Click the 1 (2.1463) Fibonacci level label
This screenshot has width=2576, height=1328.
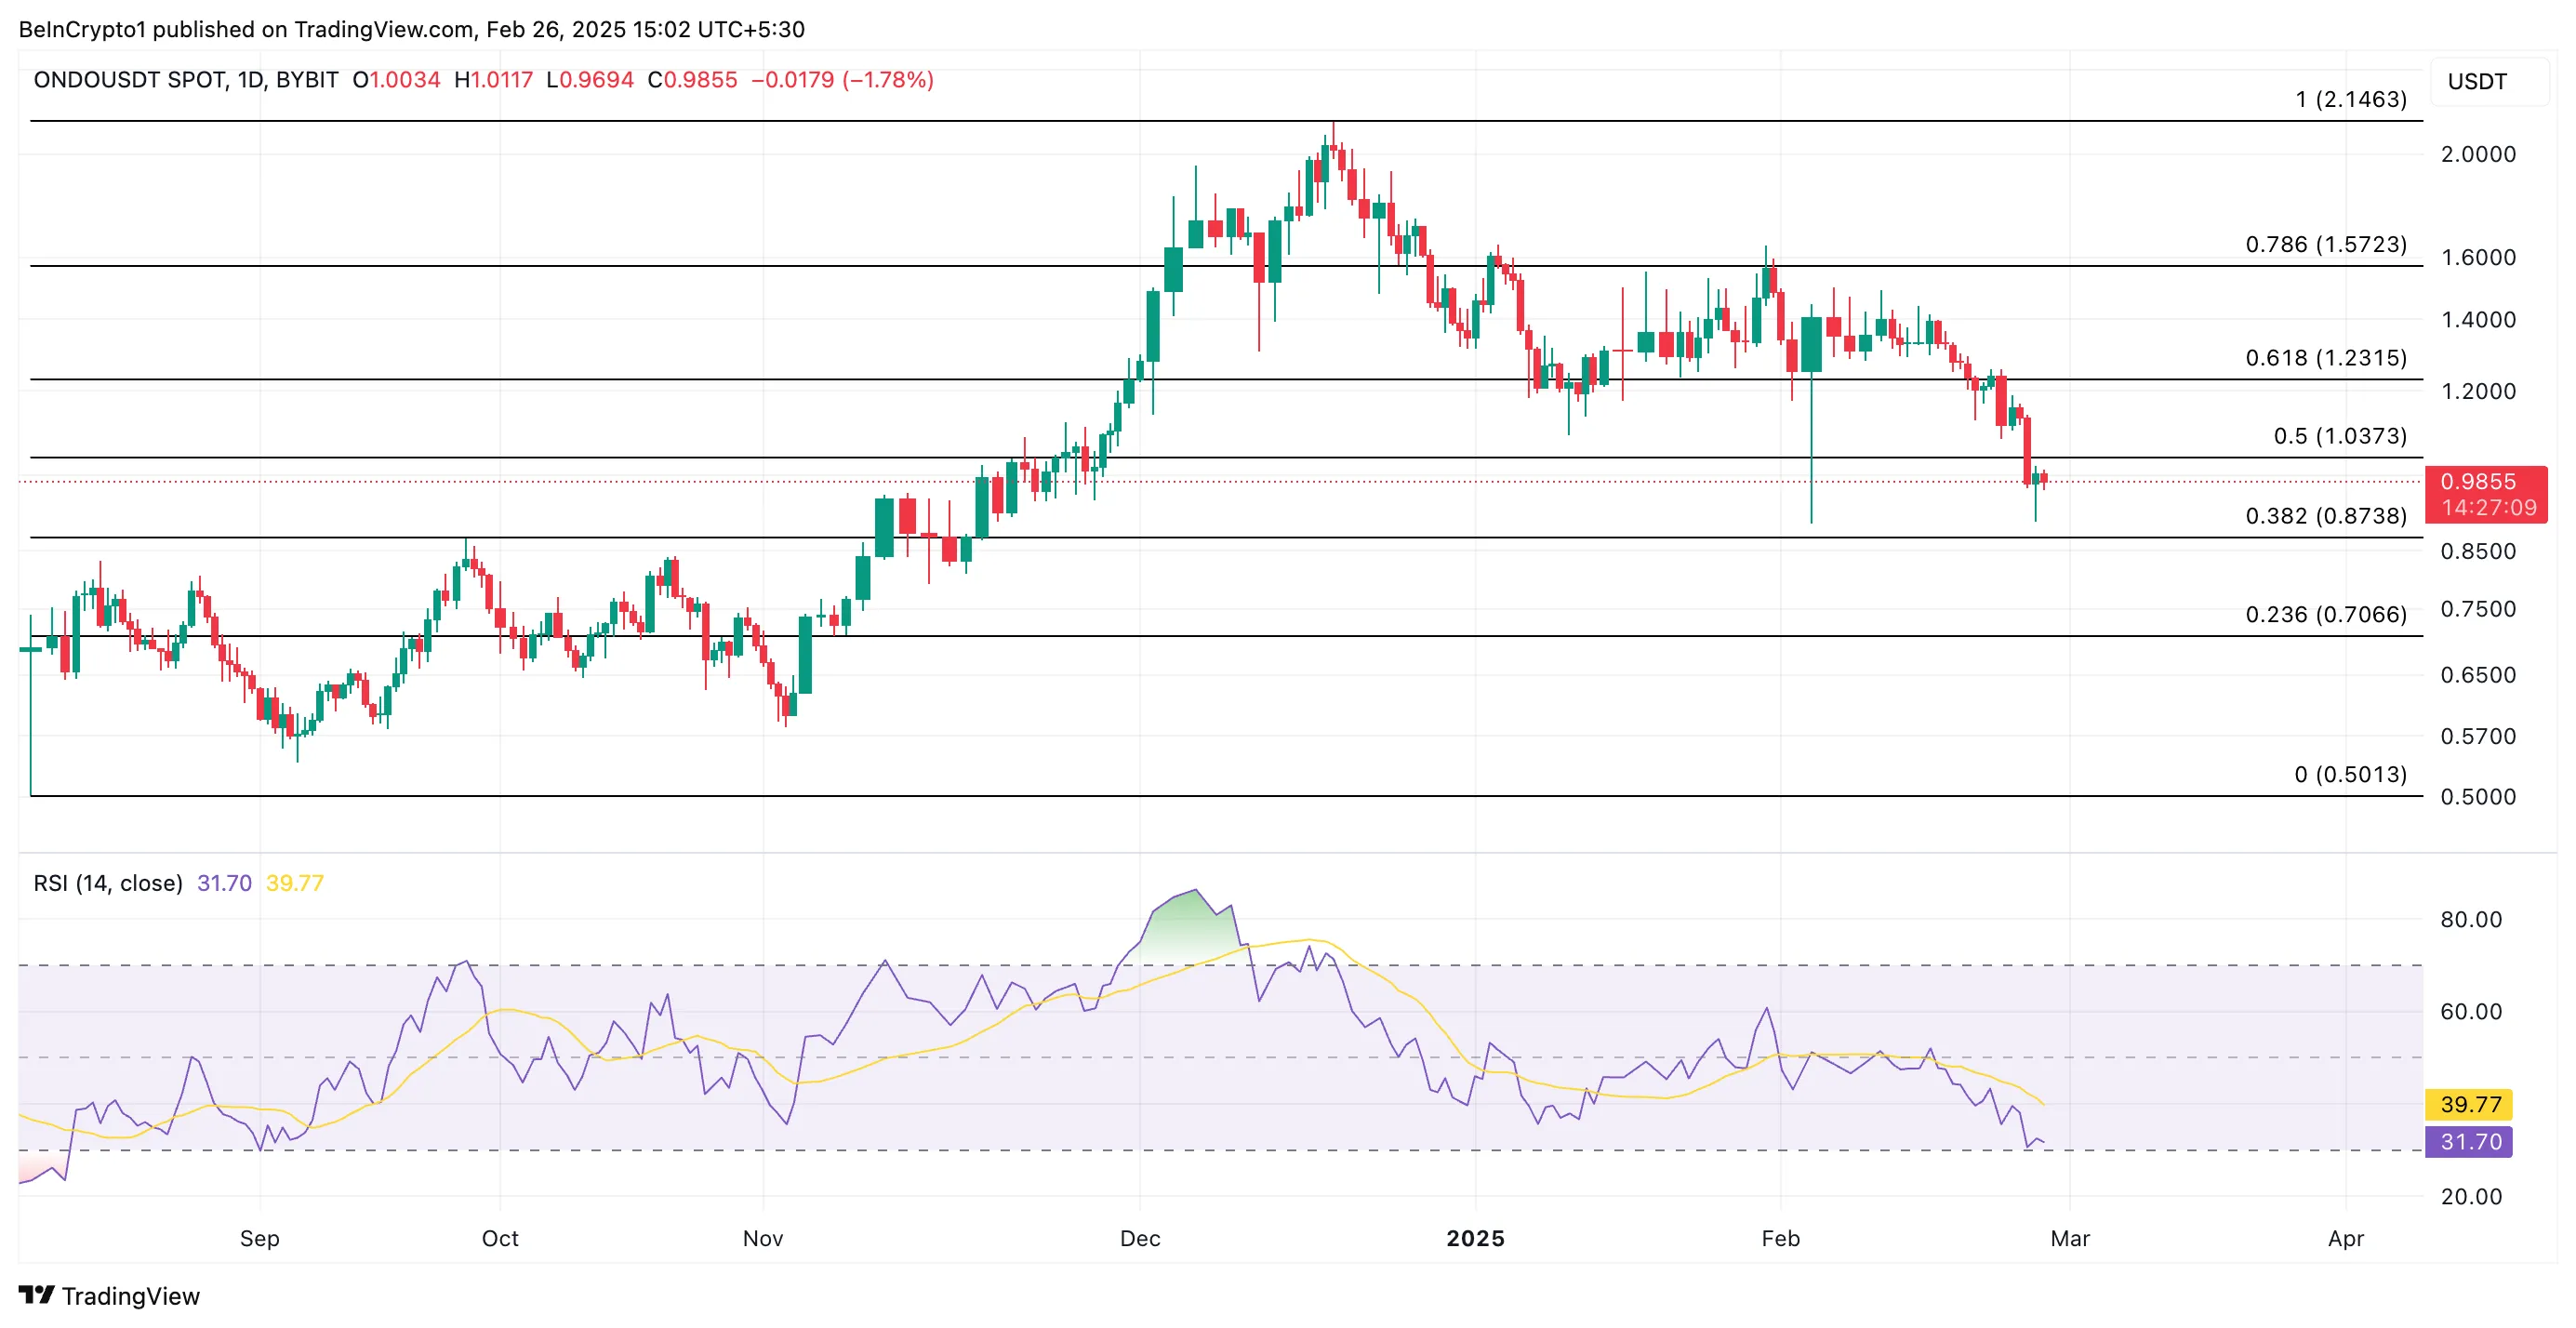click(x=2350, y=99)
